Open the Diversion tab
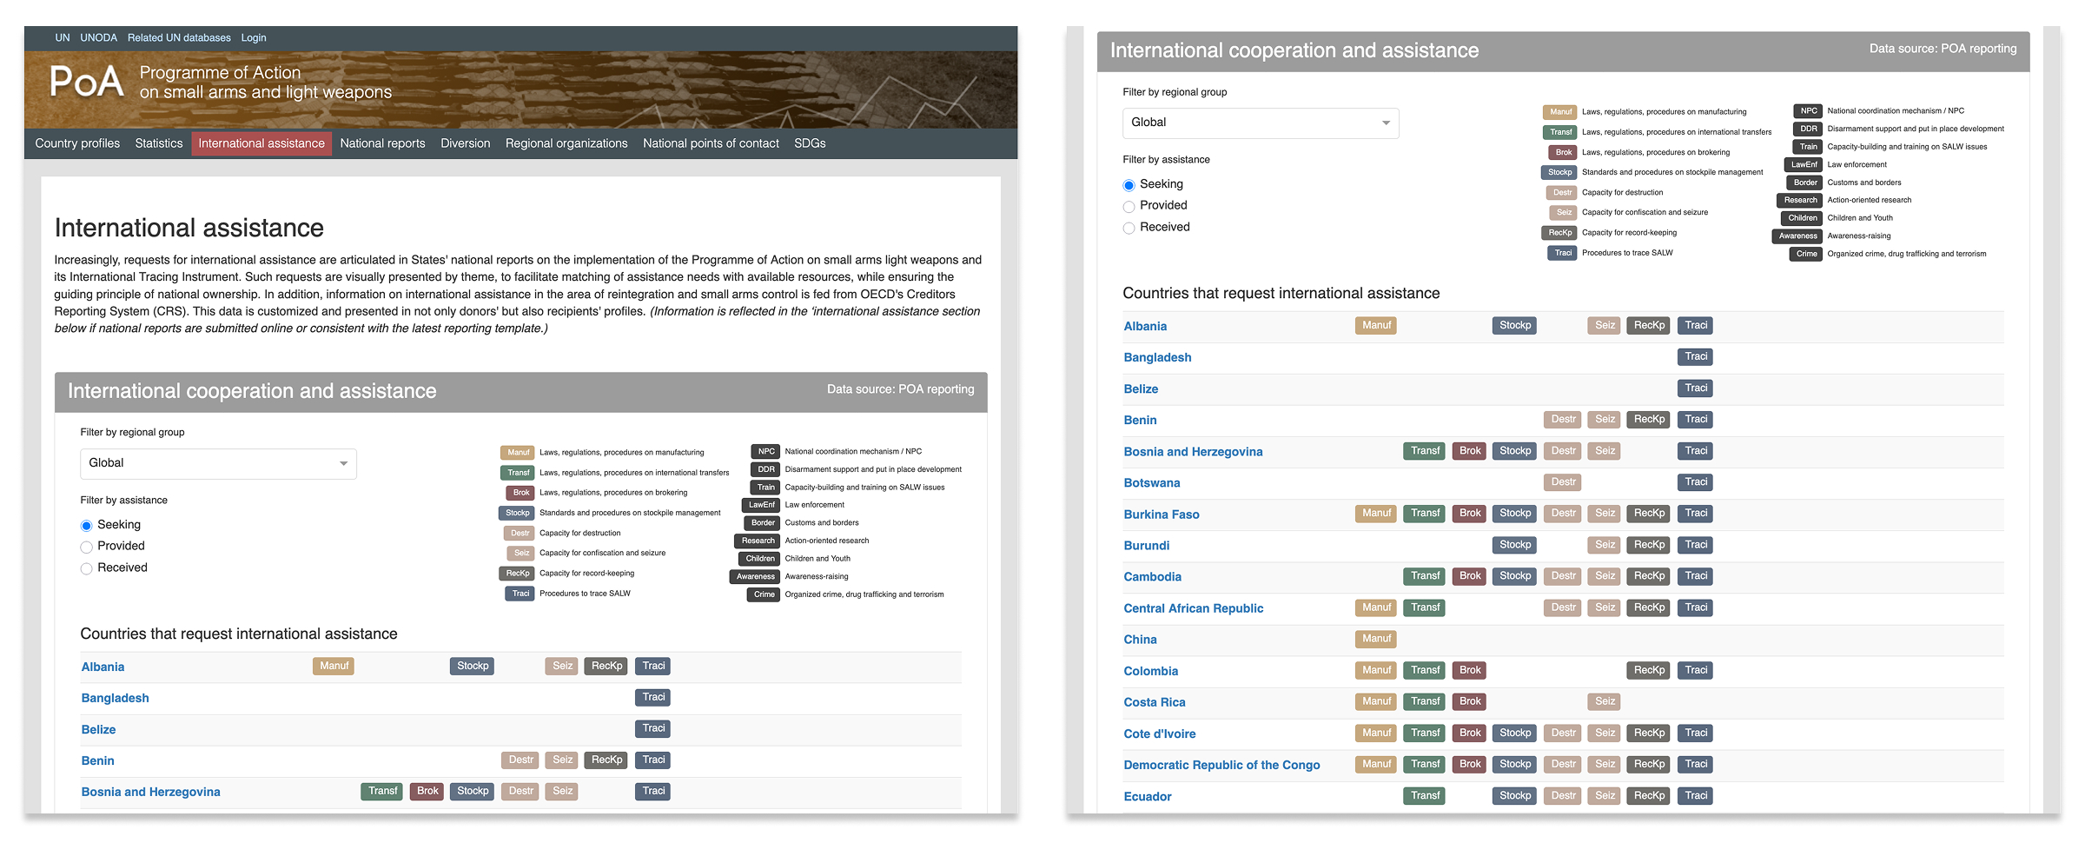This screenshot has height=843, width=2085. tap(465, 143)
